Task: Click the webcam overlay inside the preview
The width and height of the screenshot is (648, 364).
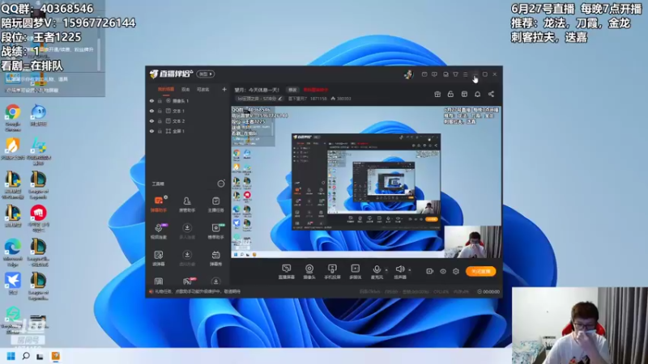Action: pos(473,242)
